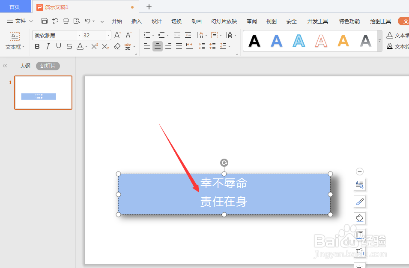Click the Save icon in the quick toolbar
This screenshot has height=268, width=409.
pyautogui.click(x=45, y=21)
